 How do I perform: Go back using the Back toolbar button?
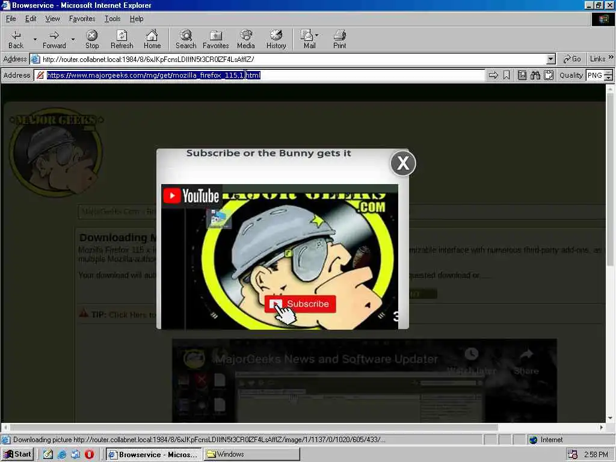click(x=16, y=39)
